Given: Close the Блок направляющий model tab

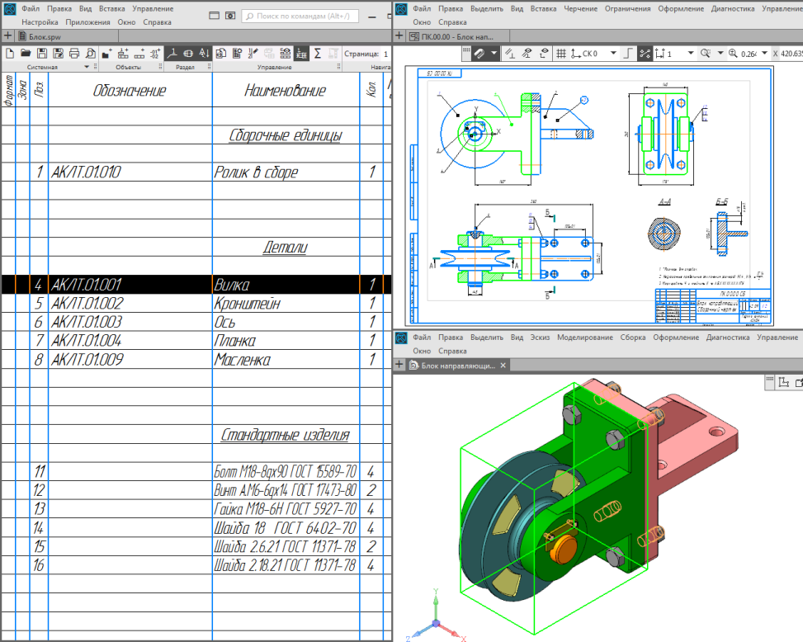Looking at the screenshot, I should [503, 365].
